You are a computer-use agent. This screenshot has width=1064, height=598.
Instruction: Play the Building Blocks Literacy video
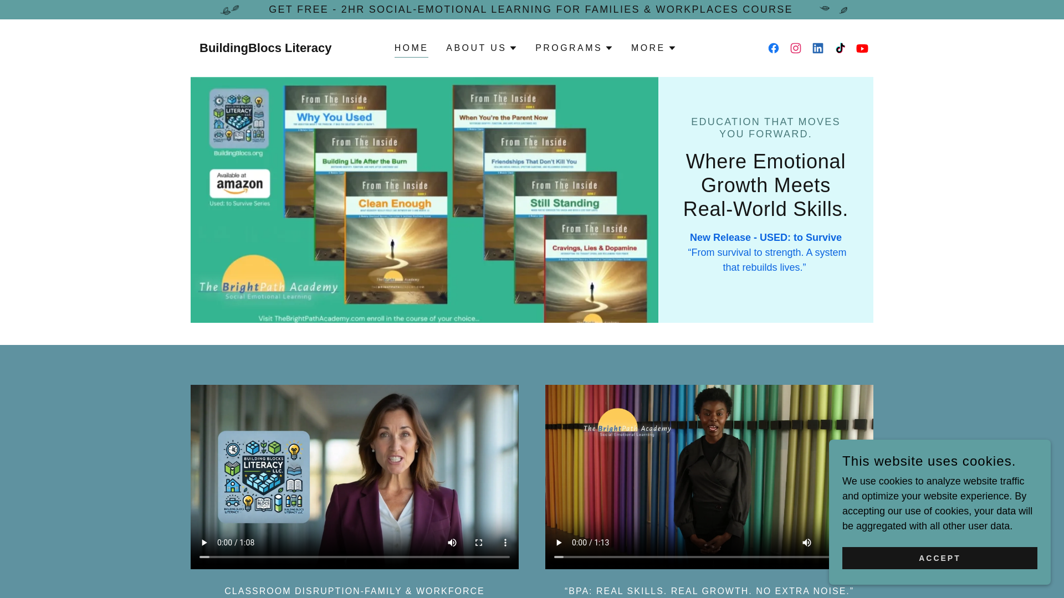point(204,543)
